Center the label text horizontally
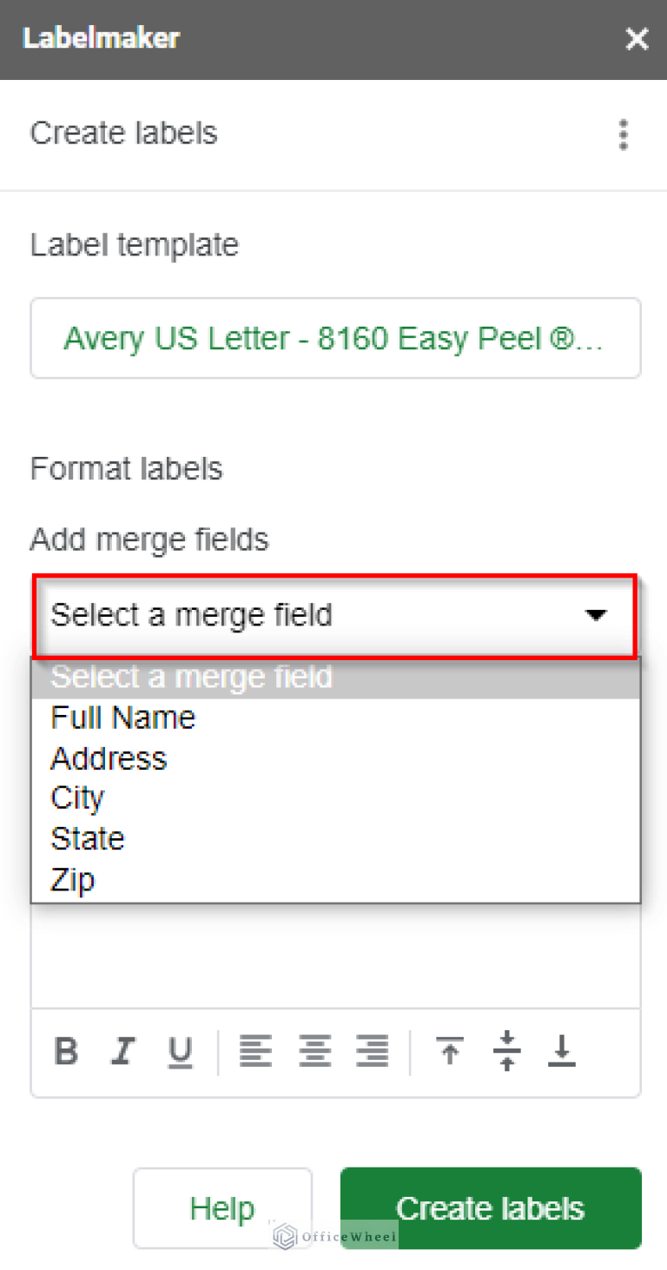 click(x=314, y=1051)
